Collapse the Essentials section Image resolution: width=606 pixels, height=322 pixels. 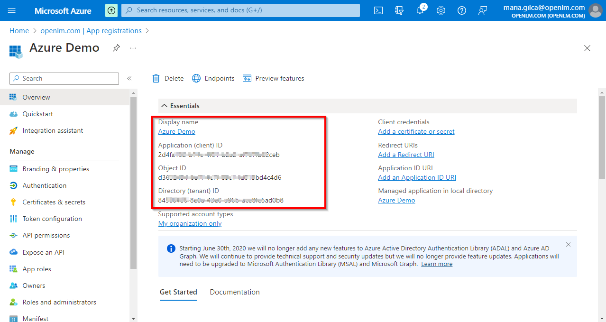(x=165, y=106)
